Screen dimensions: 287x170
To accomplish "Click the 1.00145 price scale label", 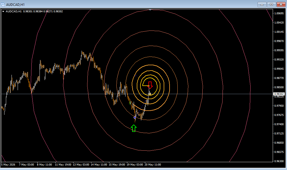I will pyautogui.click(x=279, y=32).
